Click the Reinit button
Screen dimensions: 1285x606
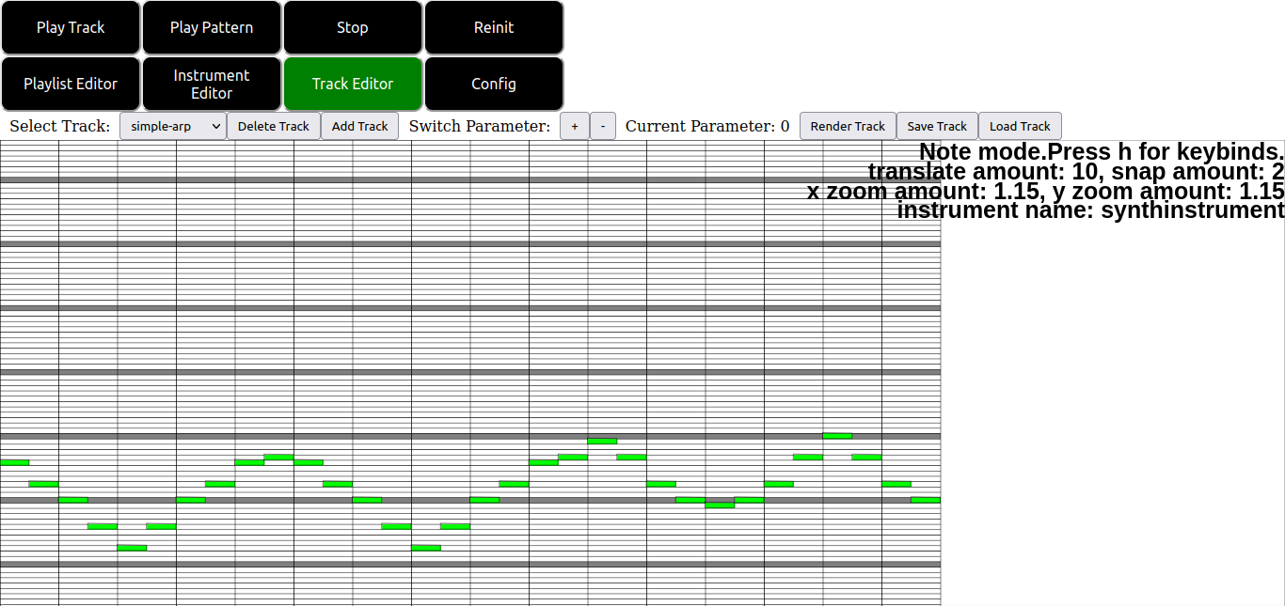click(x=494, y=27)
